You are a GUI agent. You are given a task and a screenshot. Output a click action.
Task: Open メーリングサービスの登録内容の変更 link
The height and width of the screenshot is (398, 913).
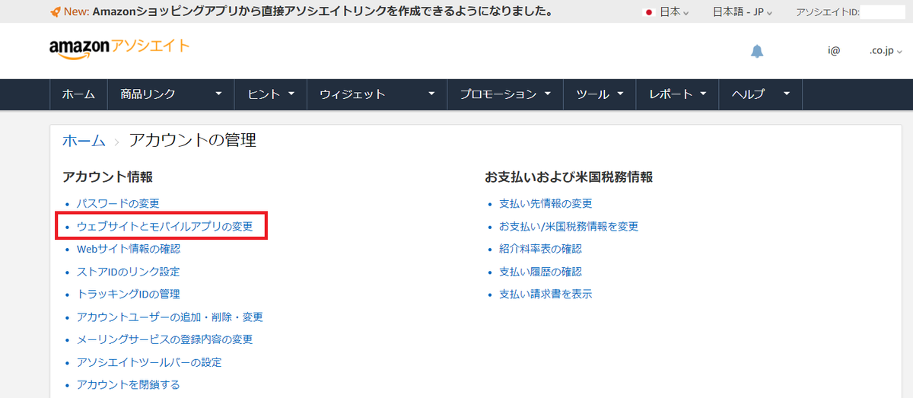click(164, 339)
